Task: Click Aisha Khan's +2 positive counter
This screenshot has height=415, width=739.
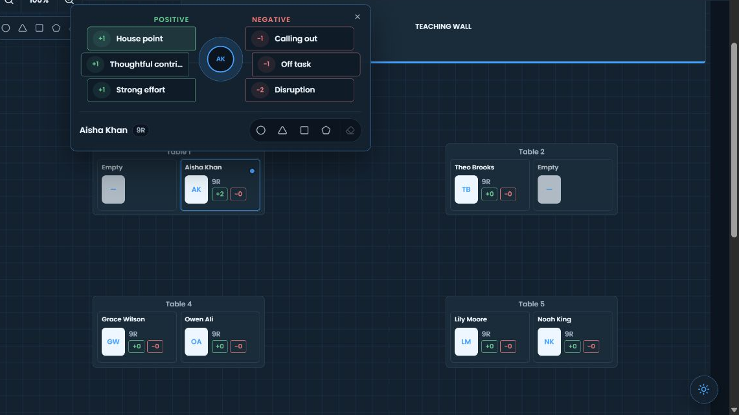Action: click(x=220, y=194)
